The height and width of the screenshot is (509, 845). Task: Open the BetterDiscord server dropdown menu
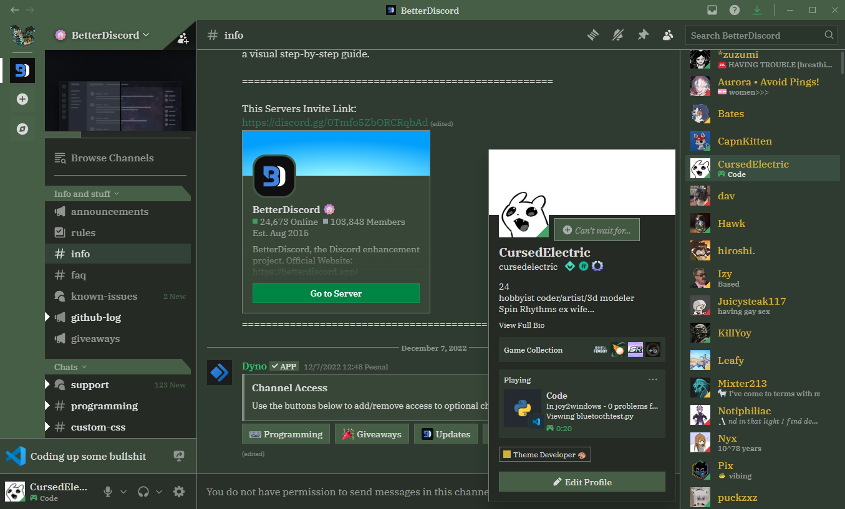pyautogui.click(x=111, y=35)
